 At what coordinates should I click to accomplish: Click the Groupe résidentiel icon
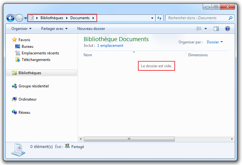(x=14, y=86)
